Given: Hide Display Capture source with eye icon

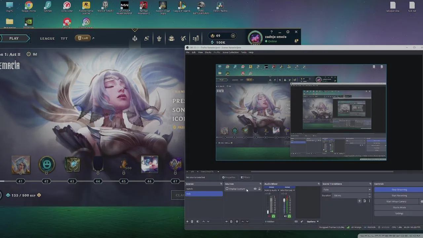Looking at the screenshot, I should 255,189.
